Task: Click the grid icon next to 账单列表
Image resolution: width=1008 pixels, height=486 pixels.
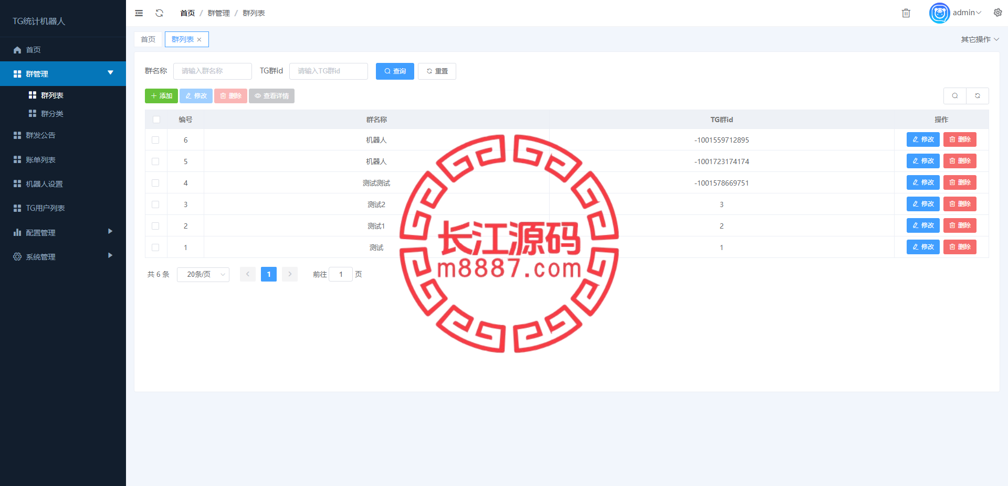Action: pyautogui.click(x=17, y=159)
